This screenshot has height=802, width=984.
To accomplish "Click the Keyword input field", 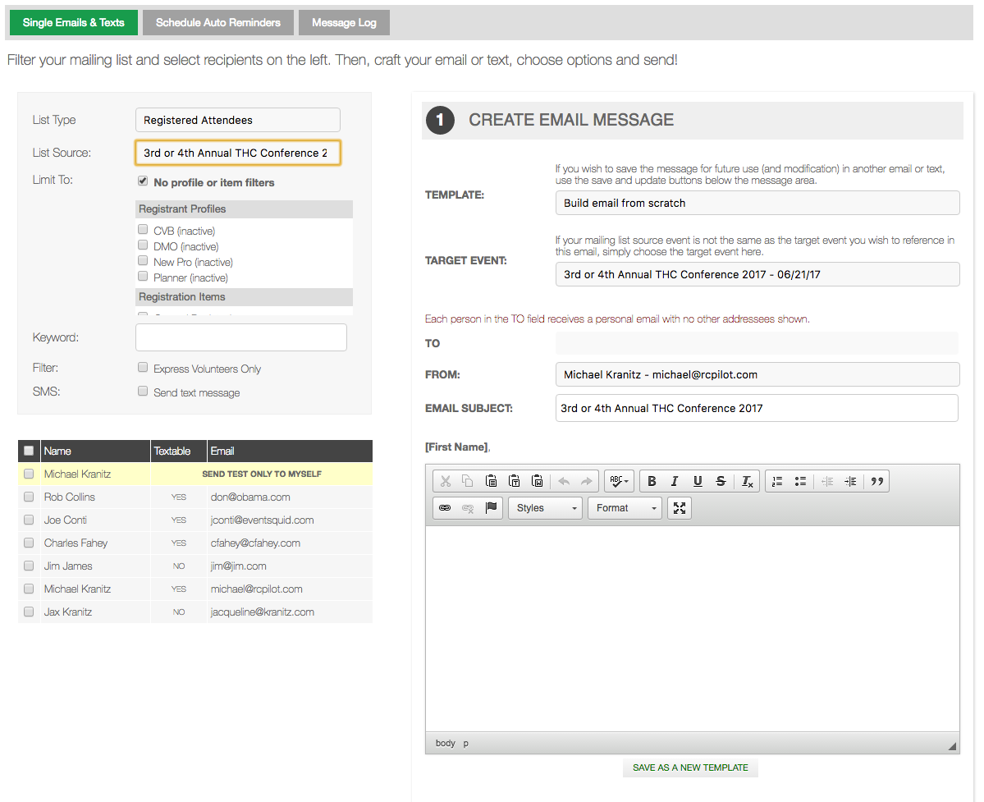I will tap(240, 337).
